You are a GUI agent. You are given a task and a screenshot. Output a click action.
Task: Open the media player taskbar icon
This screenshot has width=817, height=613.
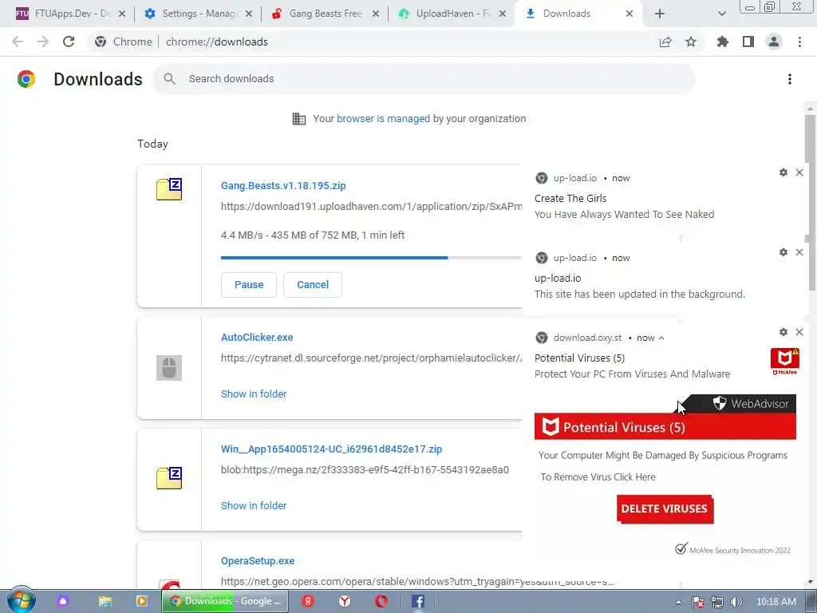tap(141, 601)
